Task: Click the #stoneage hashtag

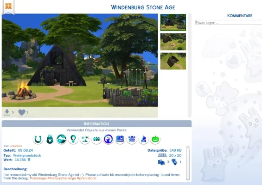Action: (x=38, y=178)
